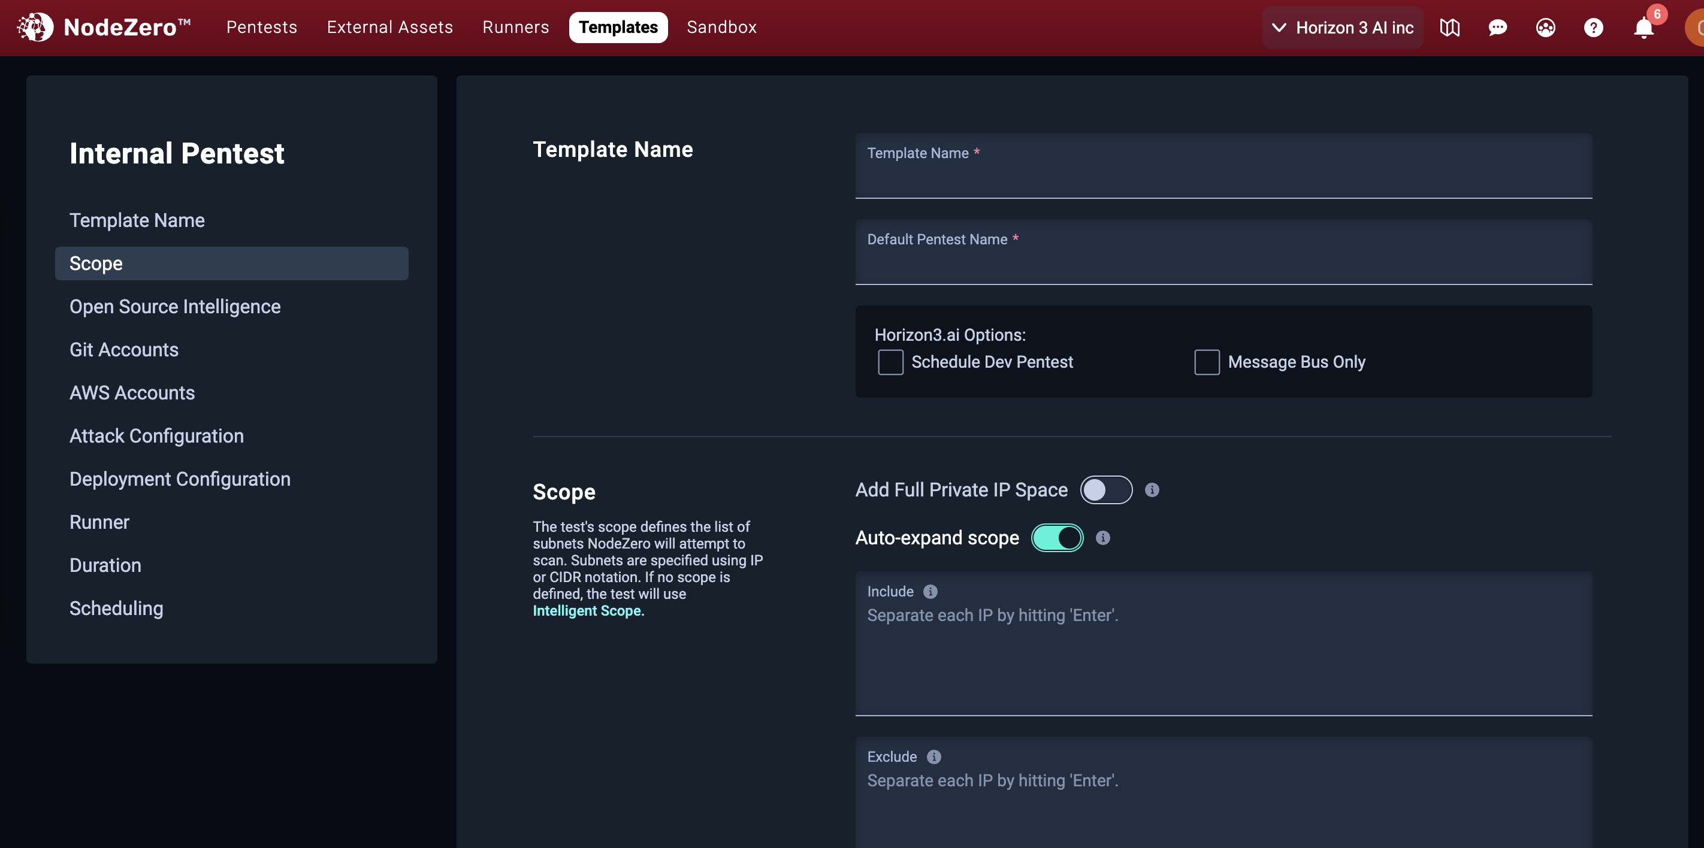Open the Runners tab
This screenshot has width=1704, height=848.
point(515,27)
